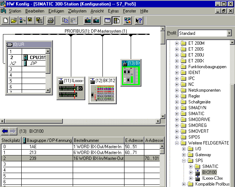Select the (12) BK312 slave device

click(102, 90)
